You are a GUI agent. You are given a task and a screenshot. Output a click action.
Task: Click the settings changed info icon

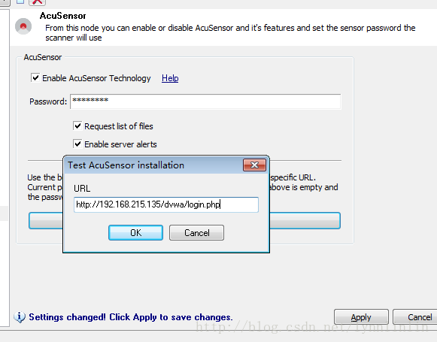(20, 317)
